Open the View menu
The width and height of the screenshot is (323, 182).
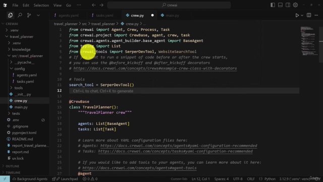[x=58, y=5]
